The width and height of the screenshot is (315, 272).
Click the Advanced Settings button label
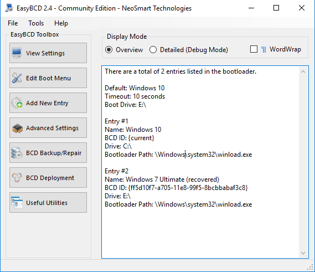pos(52,128)
